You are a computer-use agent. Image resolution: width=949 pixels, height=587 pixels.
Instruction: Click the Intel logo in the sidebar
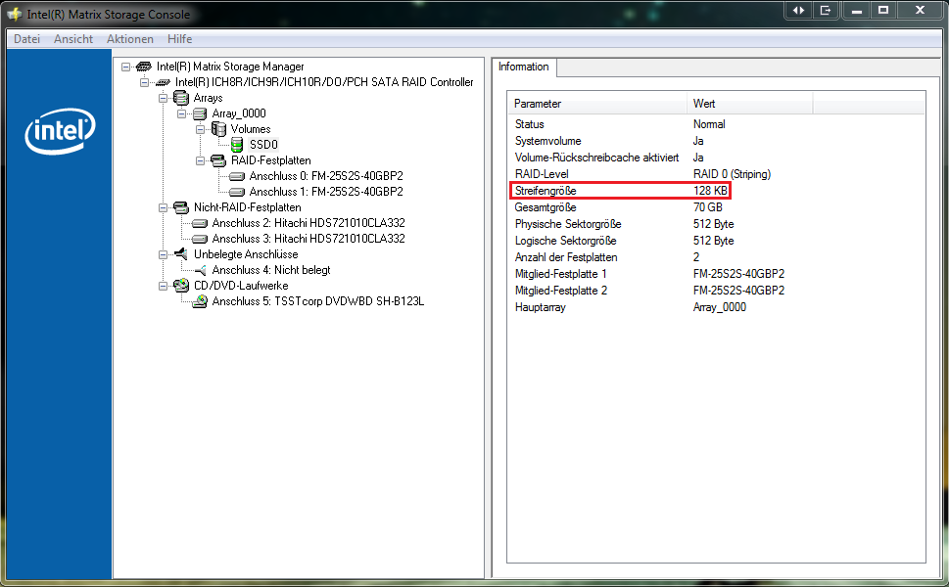[x=60, y=131]
